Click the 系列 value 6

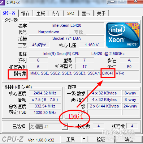(x=38, y=60)
